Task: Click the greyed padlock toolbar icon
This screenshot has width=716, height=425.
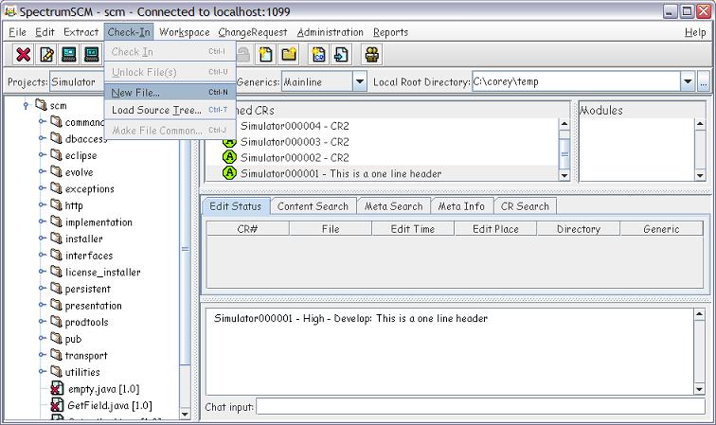Action: (243, 55)
